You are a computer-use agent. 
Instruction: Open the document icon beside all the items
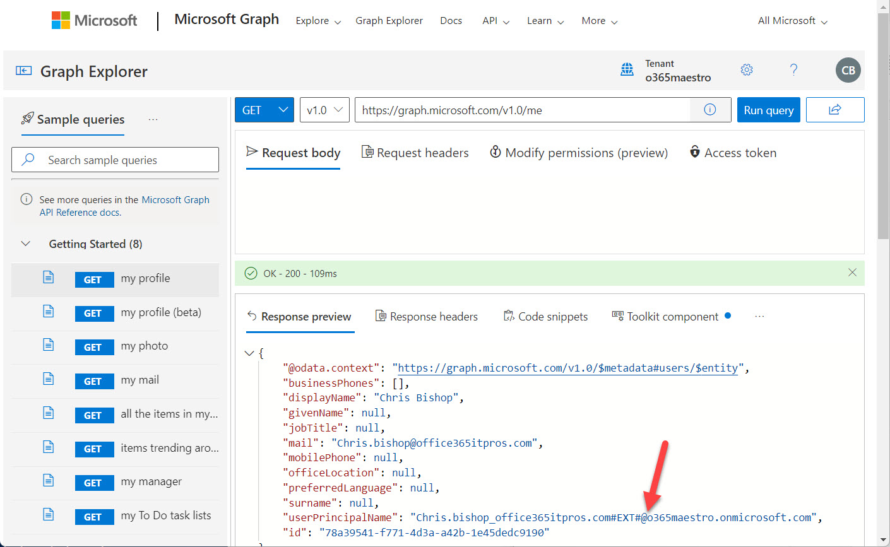(x=49, y=413)
